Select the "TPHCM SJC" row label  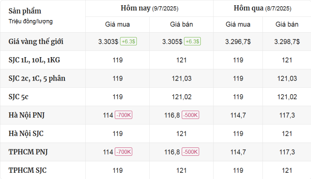click(27, 170)
